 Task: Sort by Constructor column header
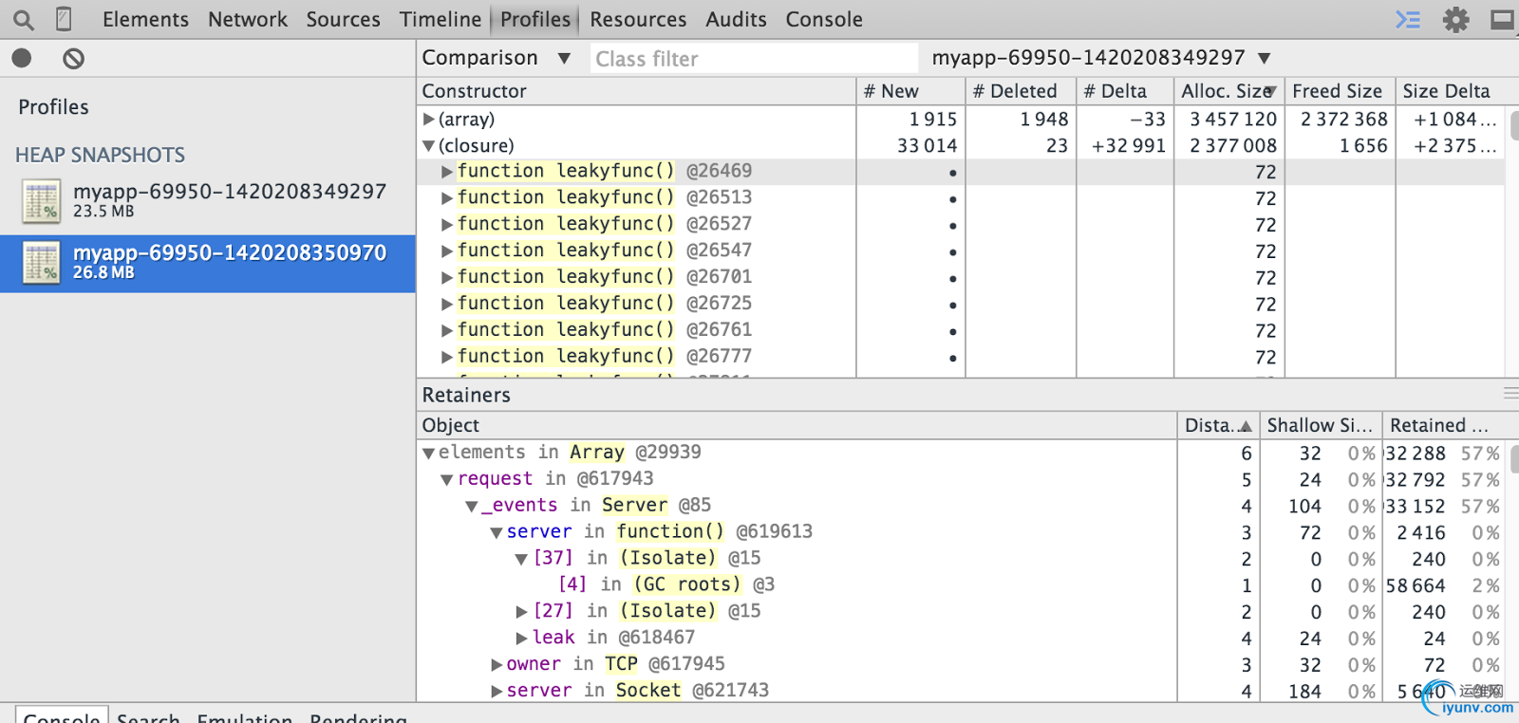(636, 91)
